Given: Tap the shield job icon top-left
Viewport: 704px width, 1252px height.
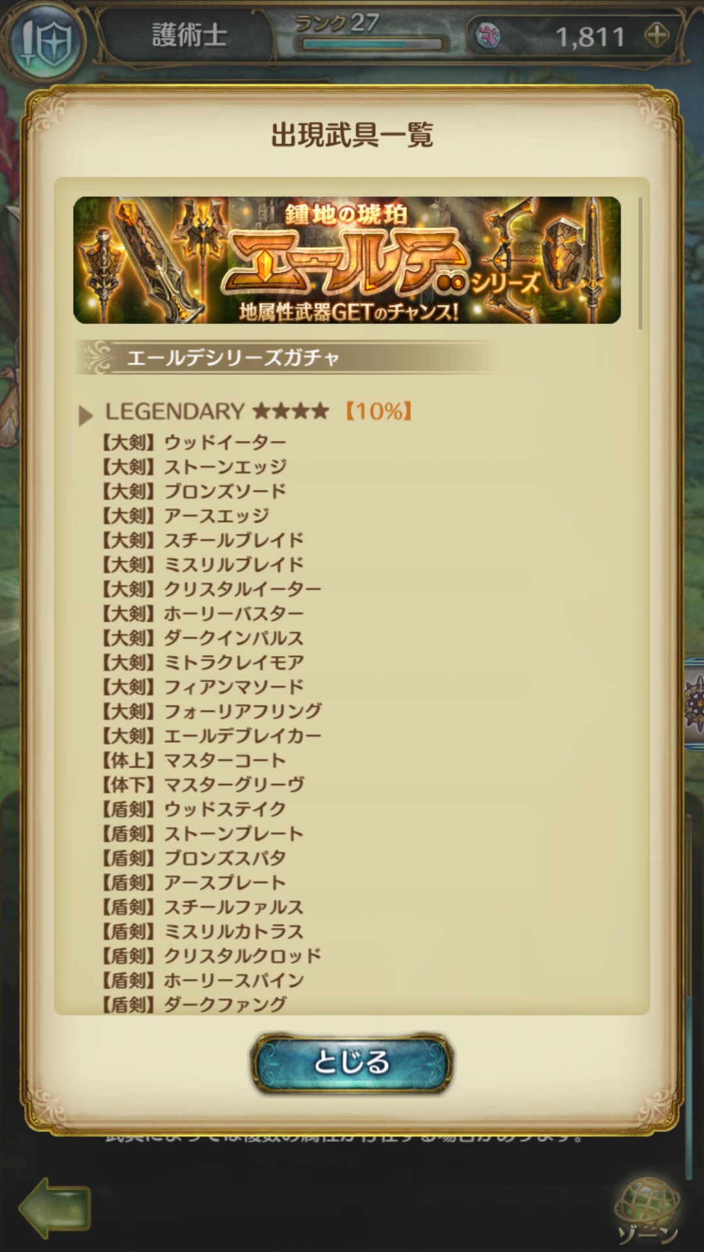Looking at the screenshot, I should tap(43, 40).
